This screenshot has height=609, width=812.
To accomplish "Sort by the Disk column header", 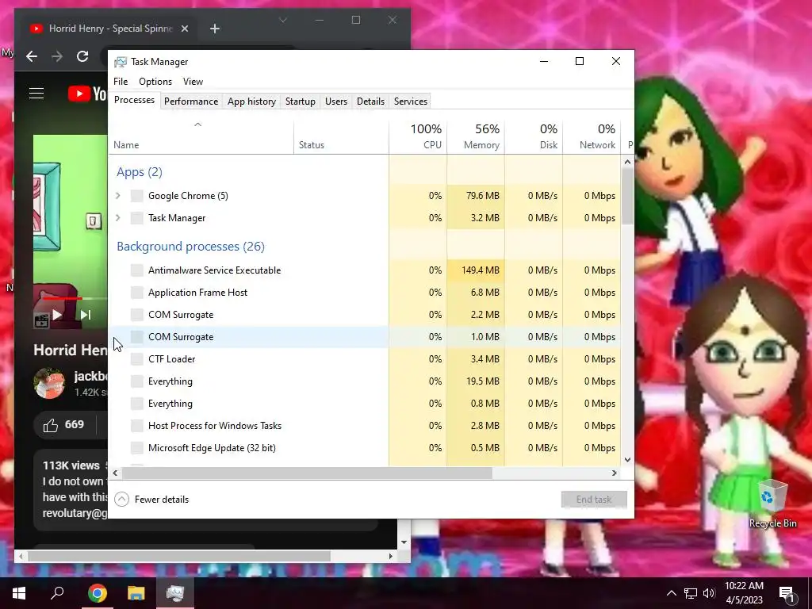I will tap(534, 137).
